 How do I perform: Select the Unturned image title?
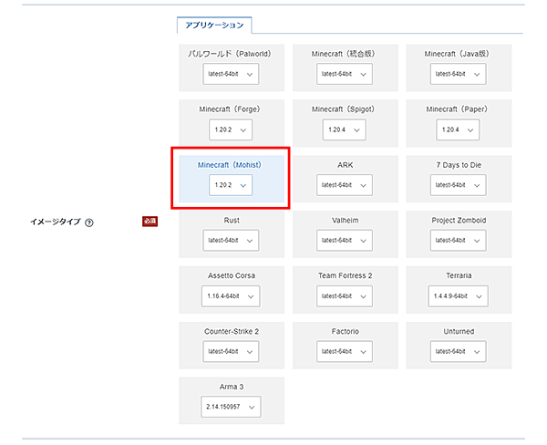pos(459,331)
